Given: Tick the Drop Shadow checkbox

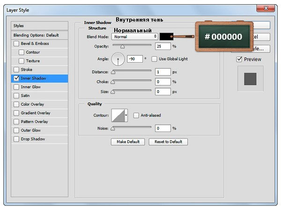Looking at the screenshot, I should pos(16,139).
